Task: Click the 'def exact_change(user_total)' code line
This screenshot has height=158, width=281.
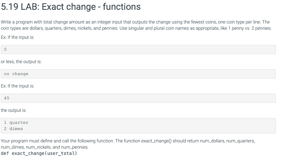Action: 39,153
